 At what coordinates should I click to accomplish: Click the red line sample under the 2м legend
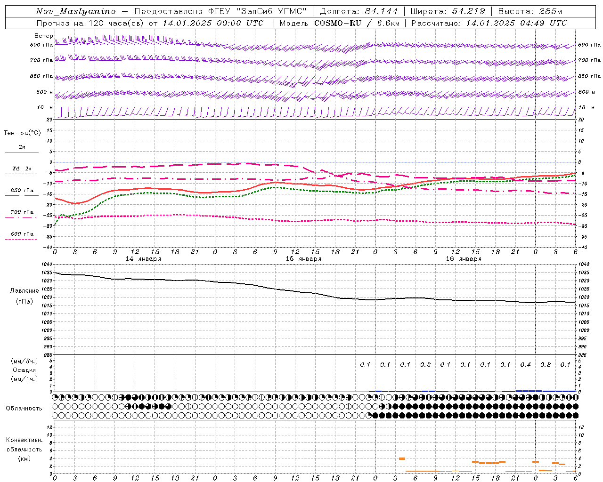(22, 152)
